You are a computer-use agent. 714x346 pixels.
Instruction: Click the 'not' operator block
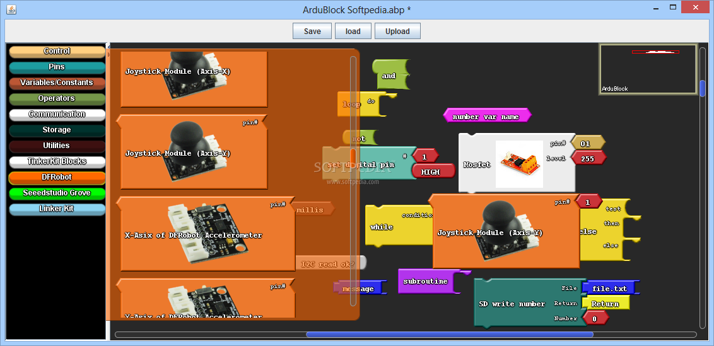[x=360, y=139]
